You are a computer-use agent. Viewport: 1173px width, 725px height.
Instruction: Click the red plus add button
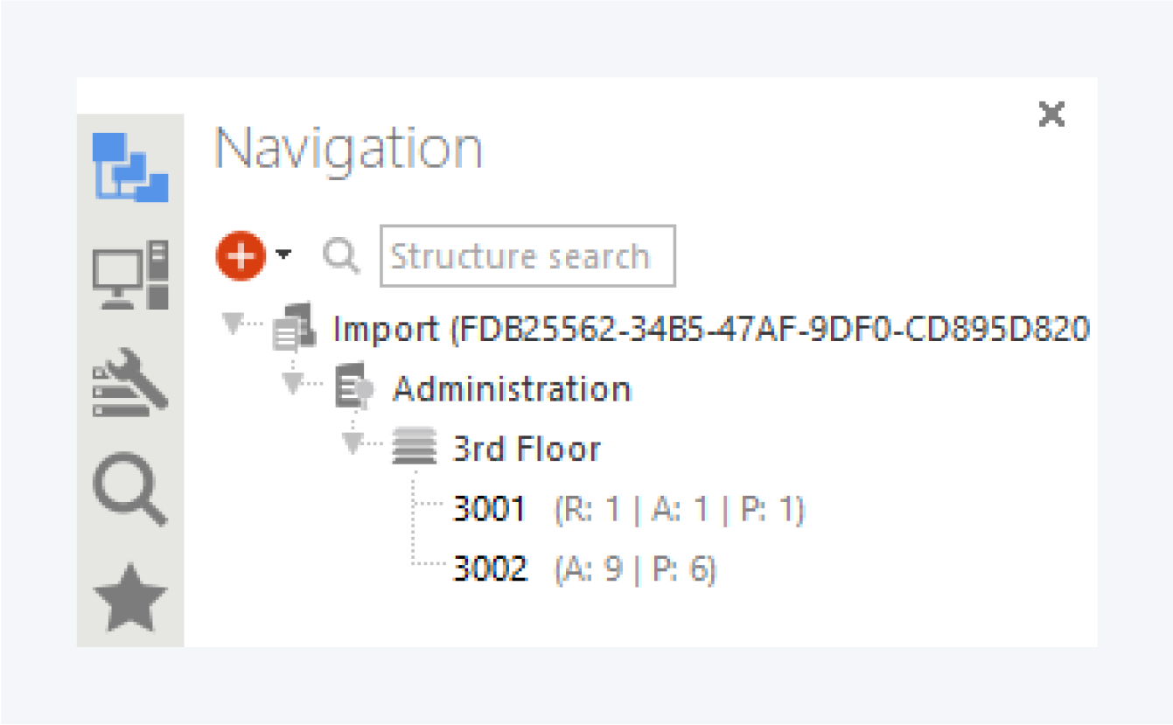tap(240, 255)
